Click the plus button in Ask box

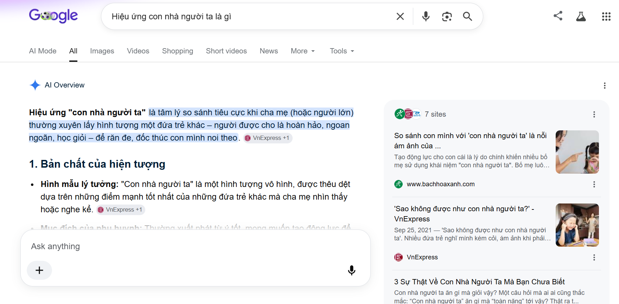point(39,270)
